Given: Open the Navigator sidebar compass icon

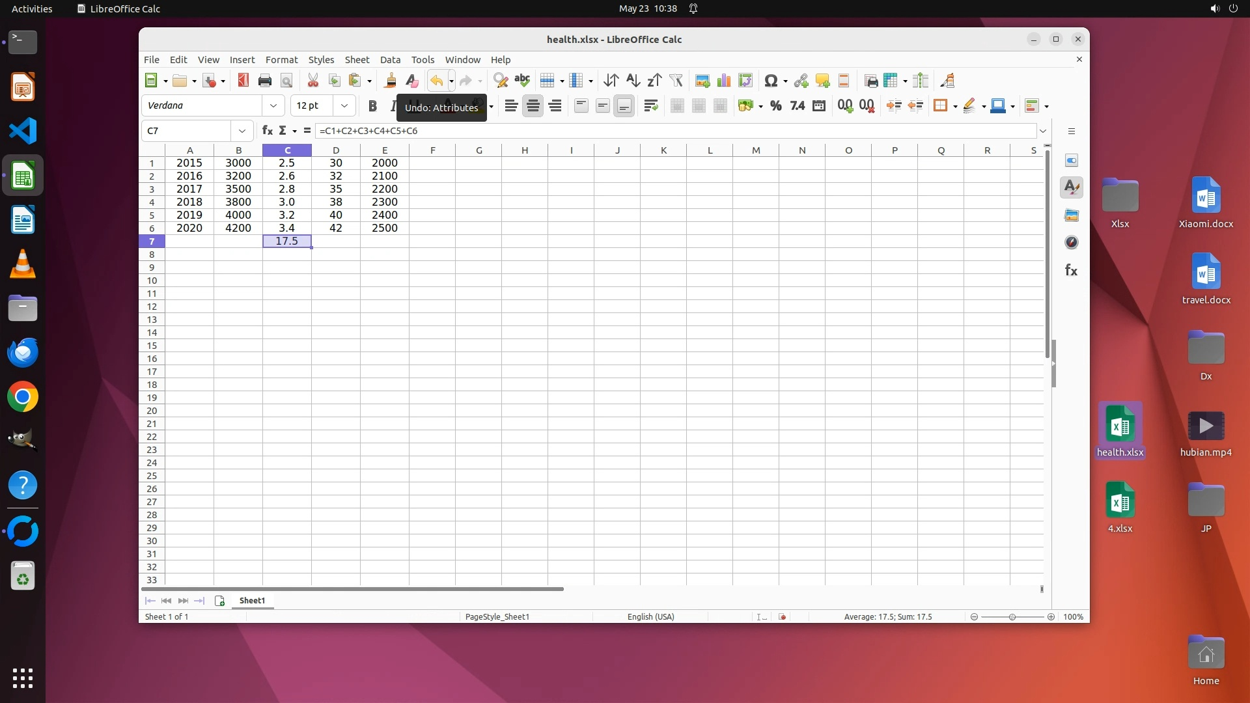Looking at the screenshot, I should [1071, 242].
